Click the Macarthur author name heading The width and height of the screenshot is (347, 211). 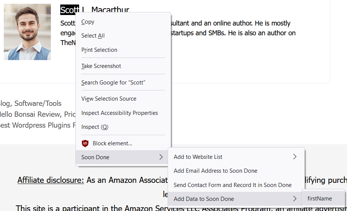point(110,10)
